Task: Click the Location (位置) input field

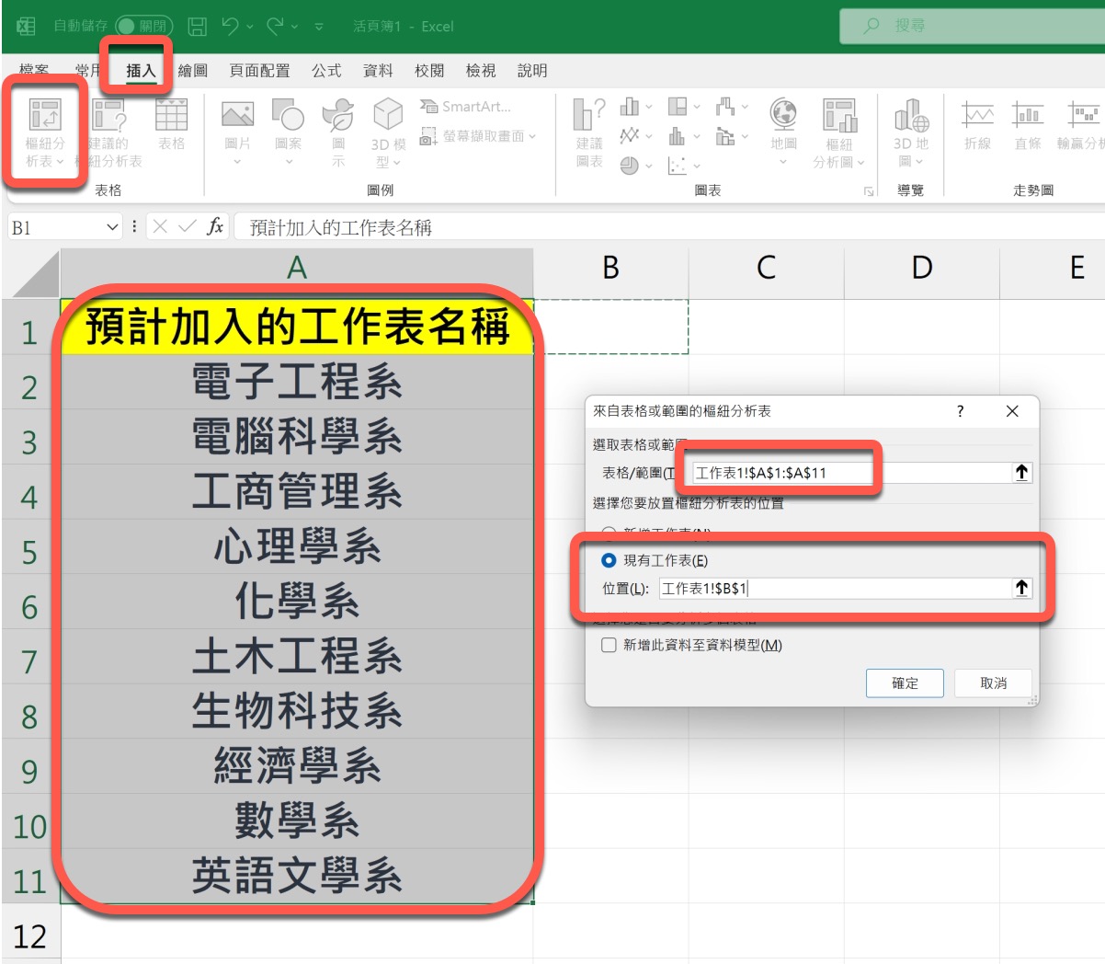Action: pos(832,589)
